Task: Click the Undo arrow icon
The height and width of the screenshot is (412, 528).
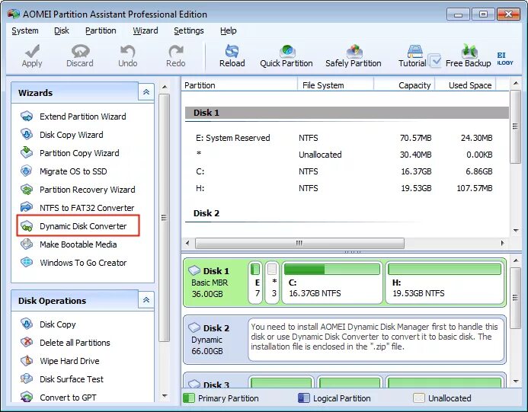Action: (x=128, y=51)
